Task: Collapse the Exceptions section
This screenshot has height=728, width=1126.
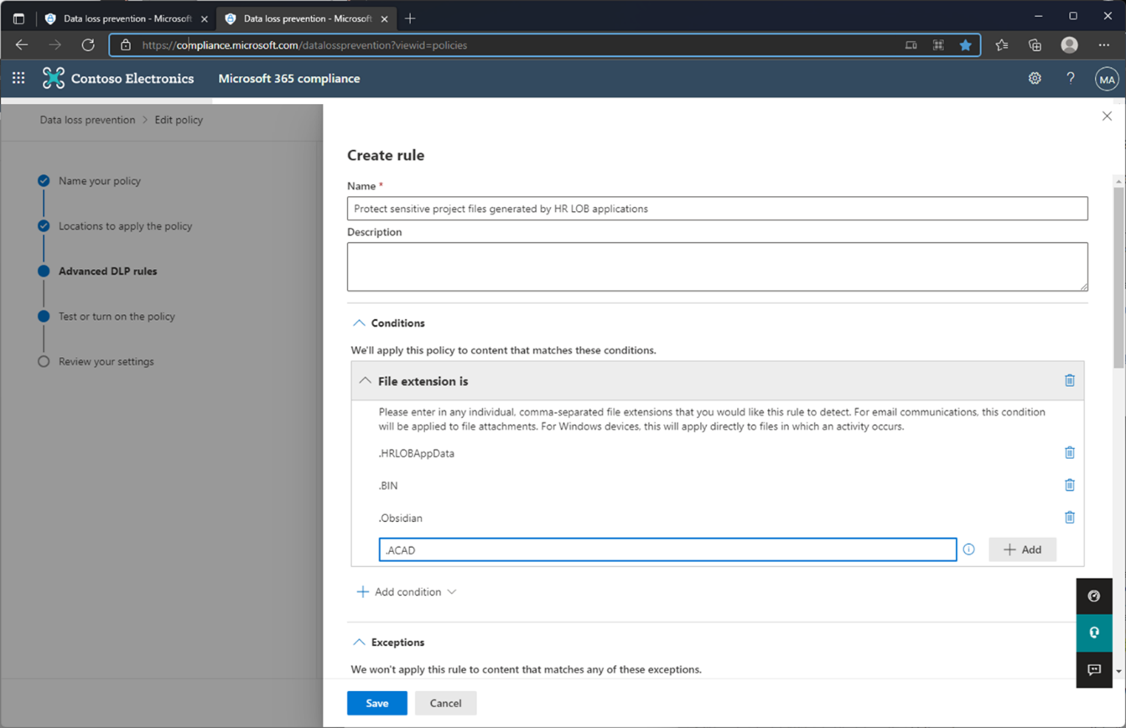Action: tap(361, 642)
